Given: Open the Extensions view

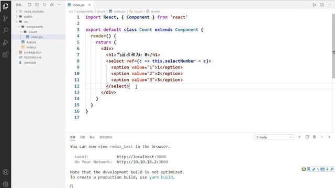Looking at the screenshot, I should click(6, 54).
